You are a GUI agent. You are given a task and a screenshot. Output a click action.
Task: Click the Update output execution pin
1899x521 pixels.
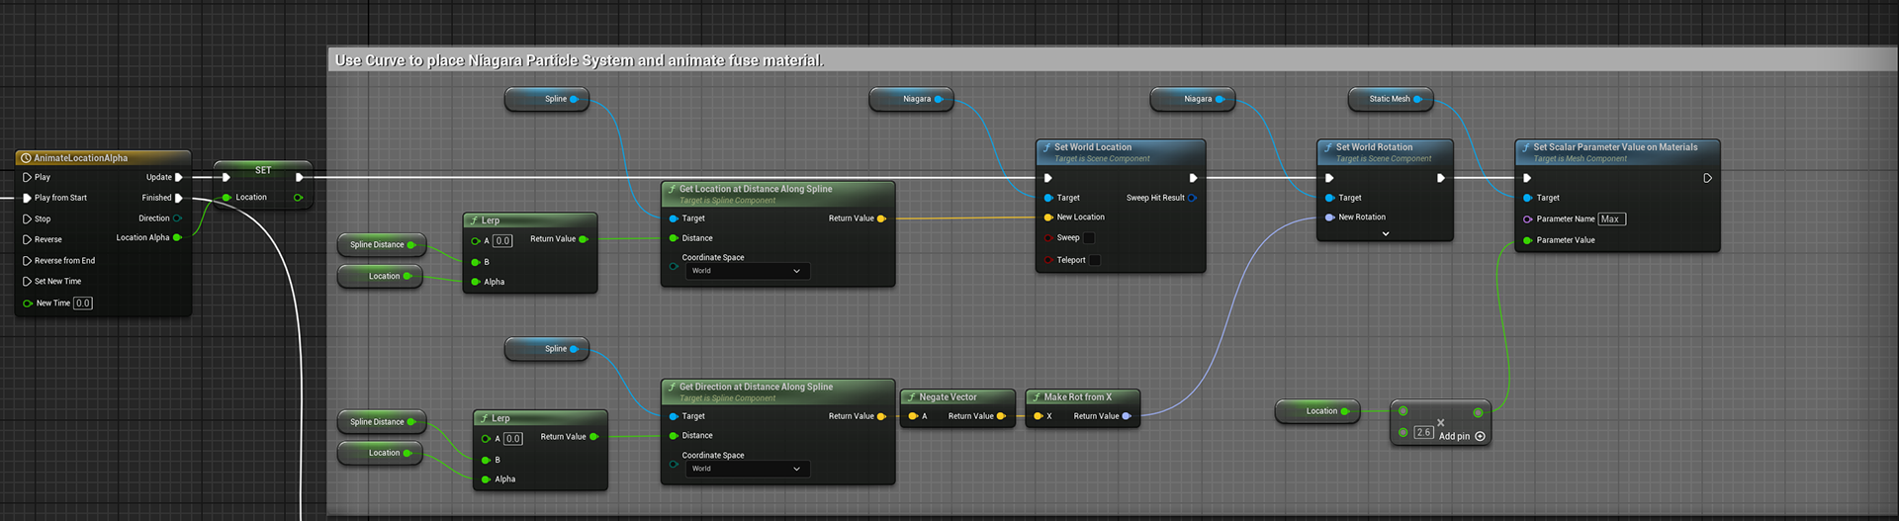coord(179,178)
